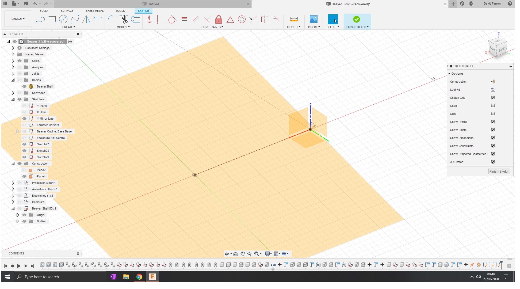This screenshot has width=520, height=289.
Task: Select the Mirror sketch tool
Action: click(x=86, y=19)
